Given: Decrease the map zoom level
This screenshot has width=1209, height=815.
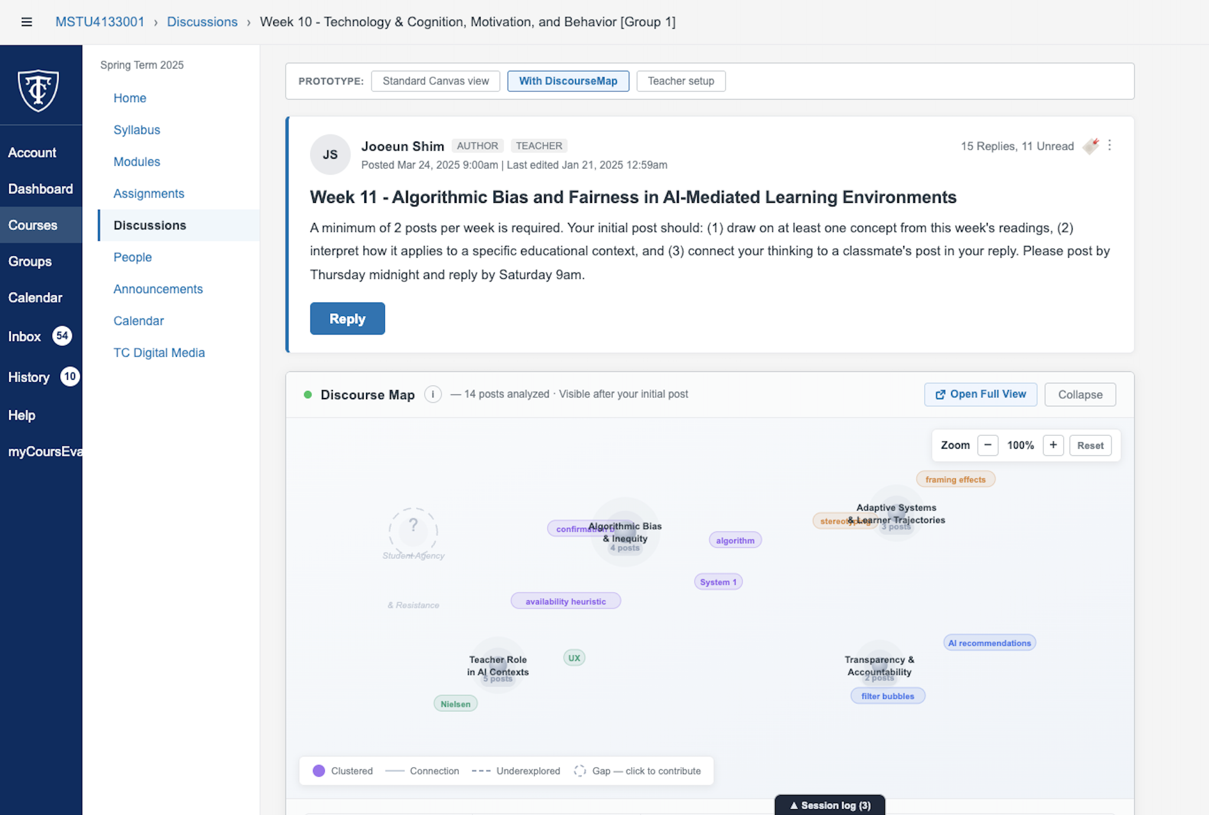Looking at the screenshot, I should point(988,445).
